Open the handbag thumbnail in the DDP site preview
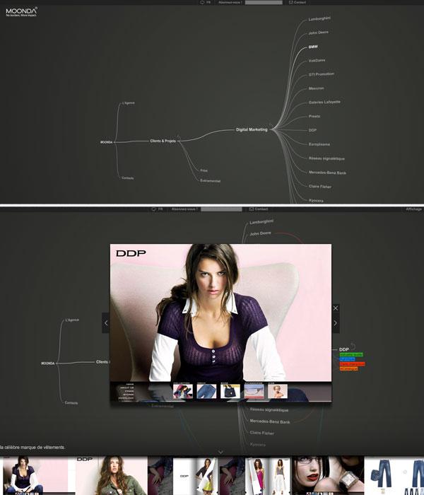 [x=230, y=391]
